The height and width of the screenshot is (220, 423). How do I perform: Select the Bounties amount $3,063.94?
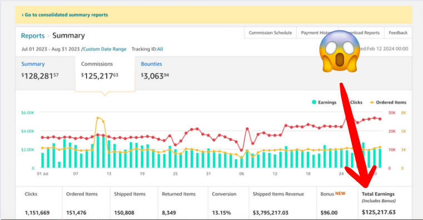tap(155, 76)
